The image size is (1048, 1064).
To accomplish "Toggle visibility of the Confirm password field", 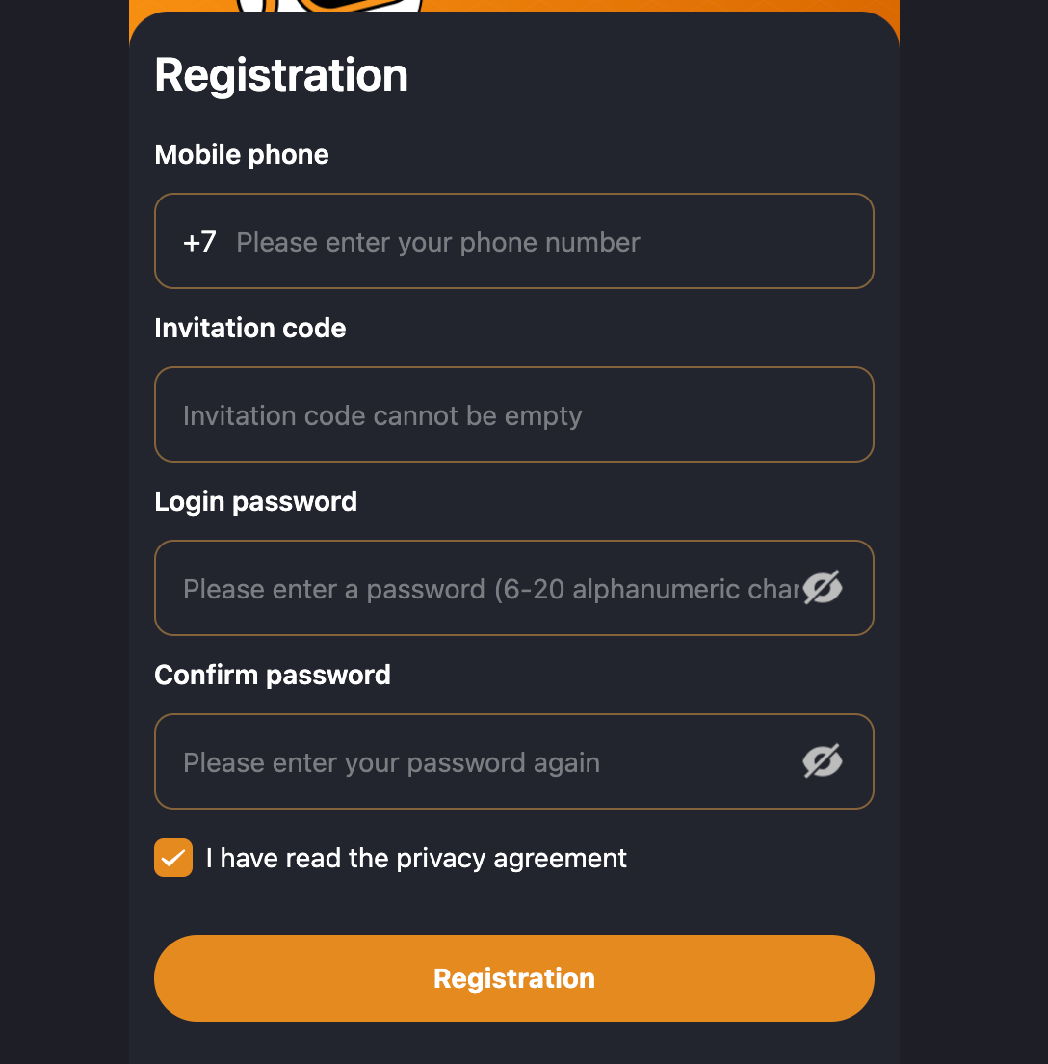I will pos(823,761).
